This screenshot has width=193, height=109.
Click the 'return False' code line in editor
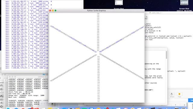pos(149,33)
